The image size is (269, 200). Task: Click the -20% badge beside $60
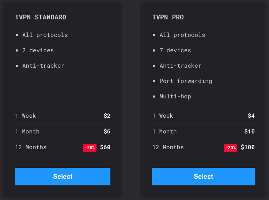tap(90, 148)
